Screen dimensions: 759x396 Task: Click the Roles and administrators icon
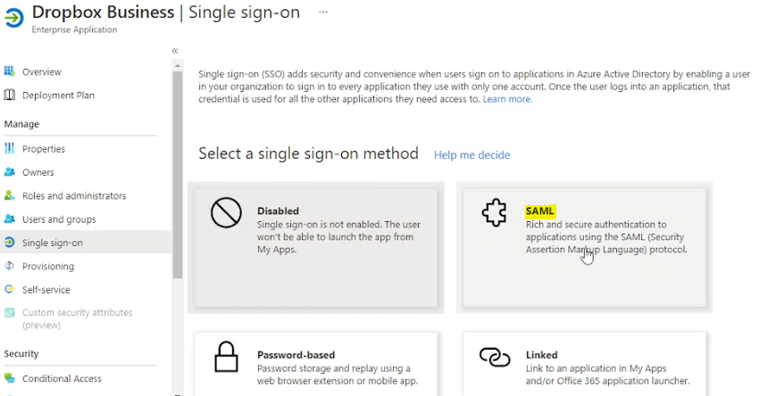click(x=10, y=195)
